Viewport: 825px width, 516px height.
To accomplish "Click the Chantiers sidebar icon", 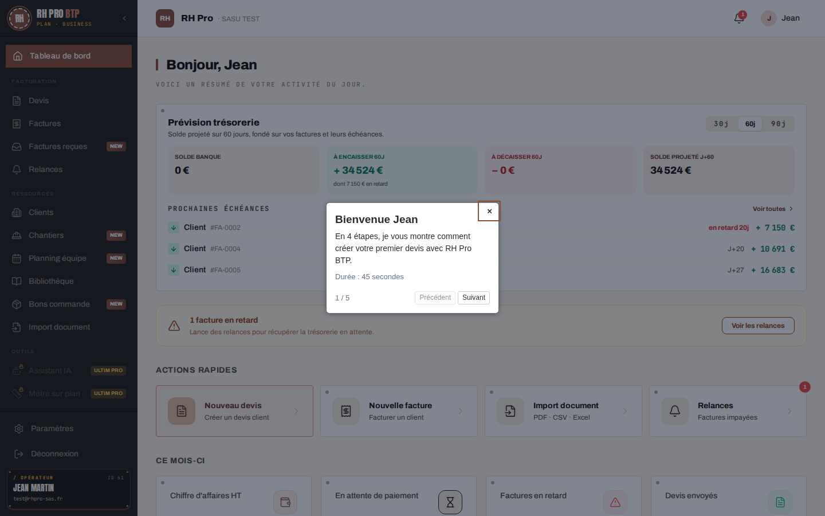I will coord(17,236).
